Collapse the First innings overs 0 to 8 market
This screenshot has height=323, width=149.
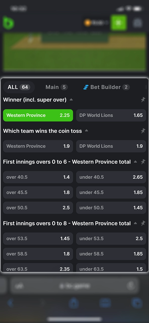click(x=135, y=223)
